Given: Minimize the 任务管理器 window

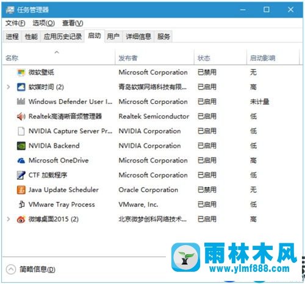Looking at the screenshot, I should pos(243,10).
